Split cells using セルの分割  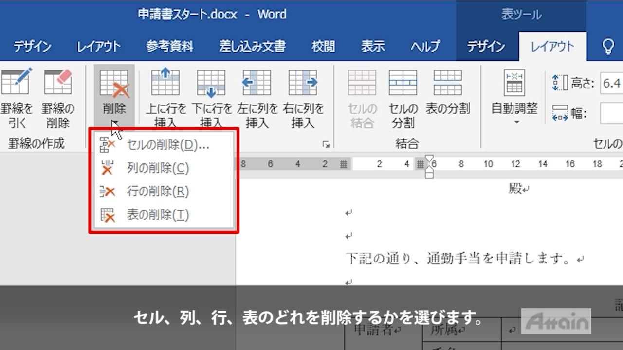click(403, 99)
